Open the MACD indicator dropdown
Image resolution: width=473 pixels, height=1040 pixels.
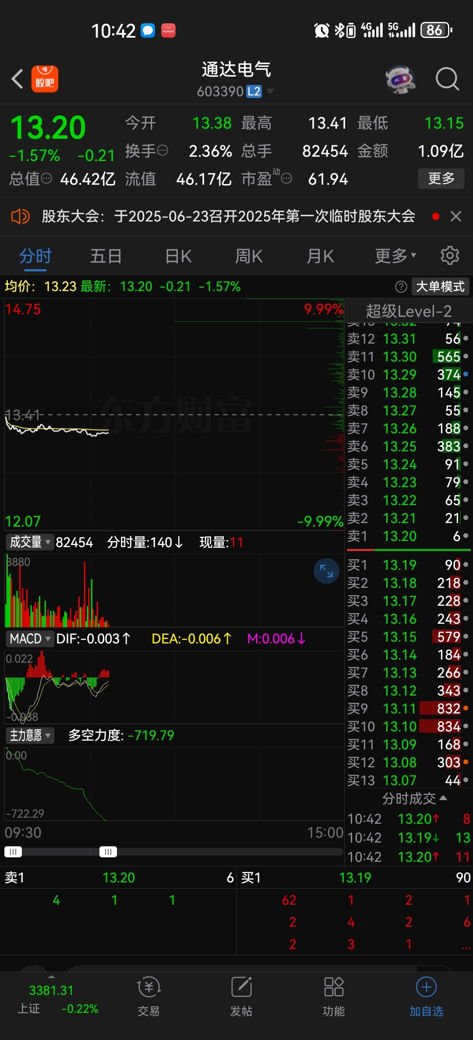(x=30, y=639)
